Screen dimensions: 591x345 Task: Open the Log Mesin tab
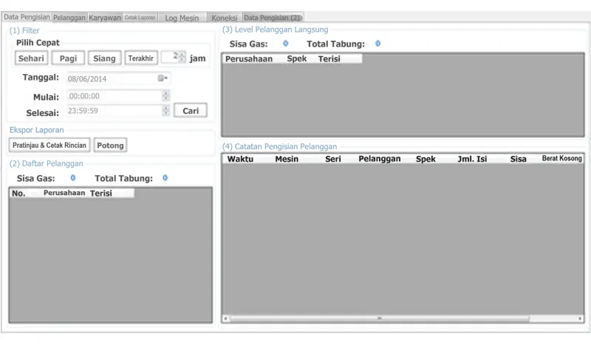[x=182, y=18]
